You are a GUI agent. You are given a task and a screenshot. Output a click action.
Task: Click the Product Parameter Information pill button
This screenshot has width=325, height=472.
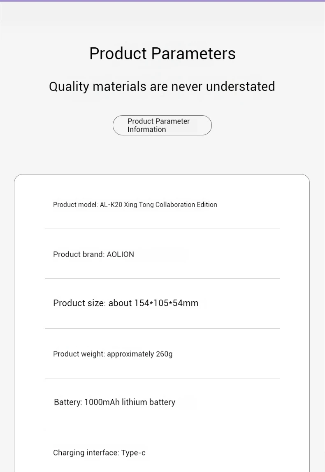162,126
